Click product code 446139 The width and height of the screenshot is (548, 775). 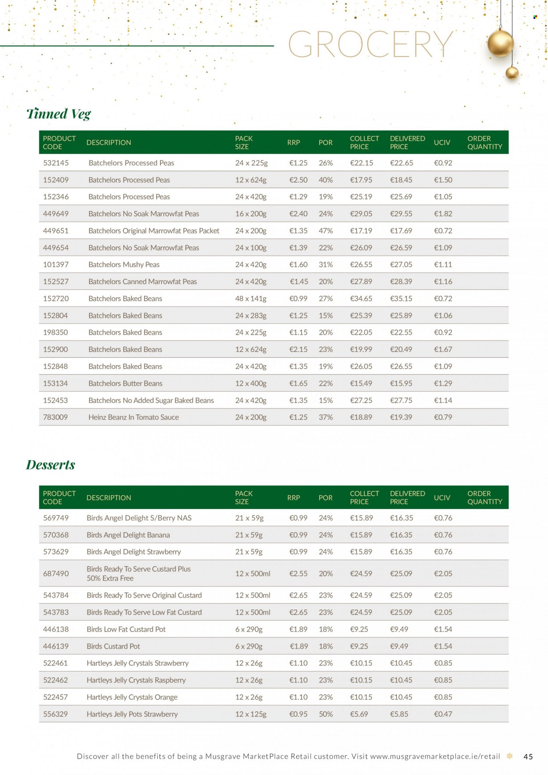pos(56,647)
